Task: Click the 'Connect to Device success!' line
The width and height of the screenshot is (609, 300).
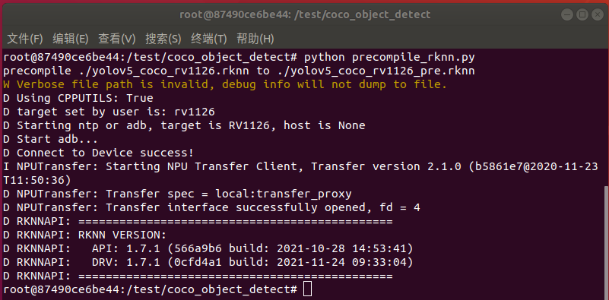Action: click(x=98, y=153)
